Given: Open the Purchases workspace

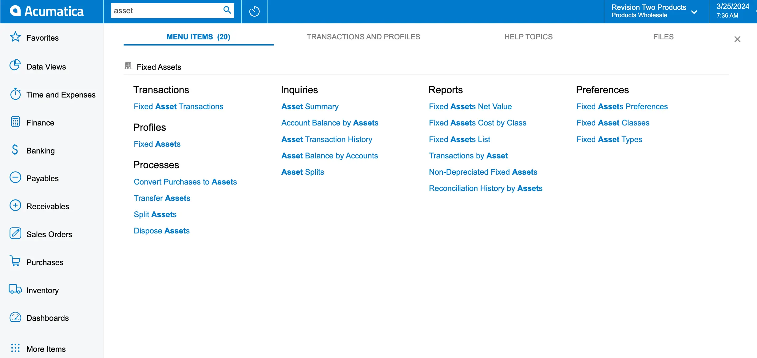Looking at the screenshot, I should click(x=45, y=262).
